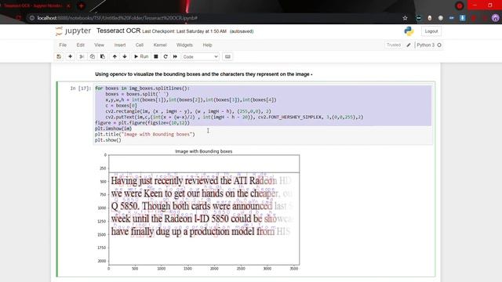Open the cell type Code dropdown
This screenshot has width=502, height=282.
pos(201,56)
